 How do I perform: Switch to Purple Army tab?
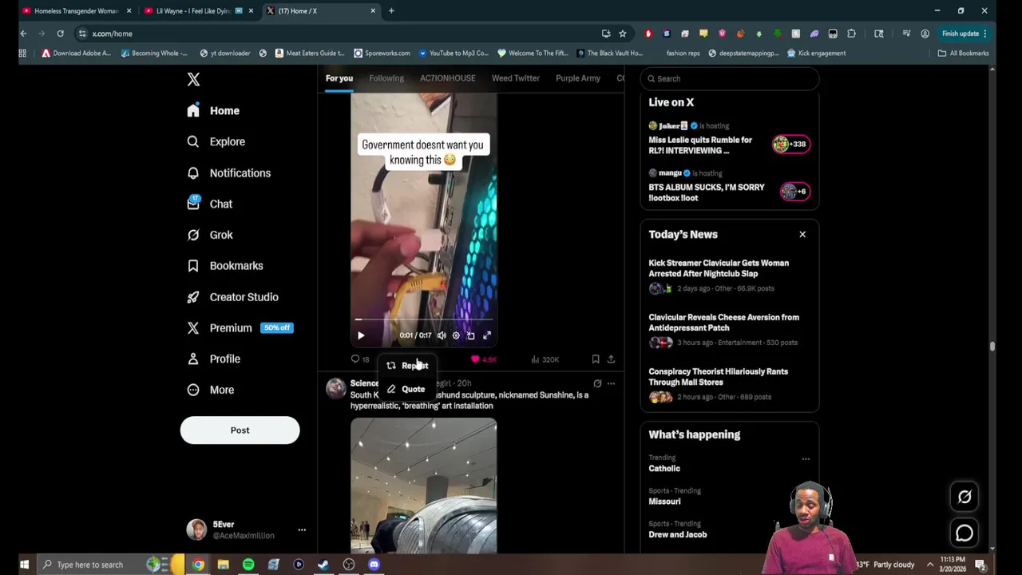coord(578,78)
